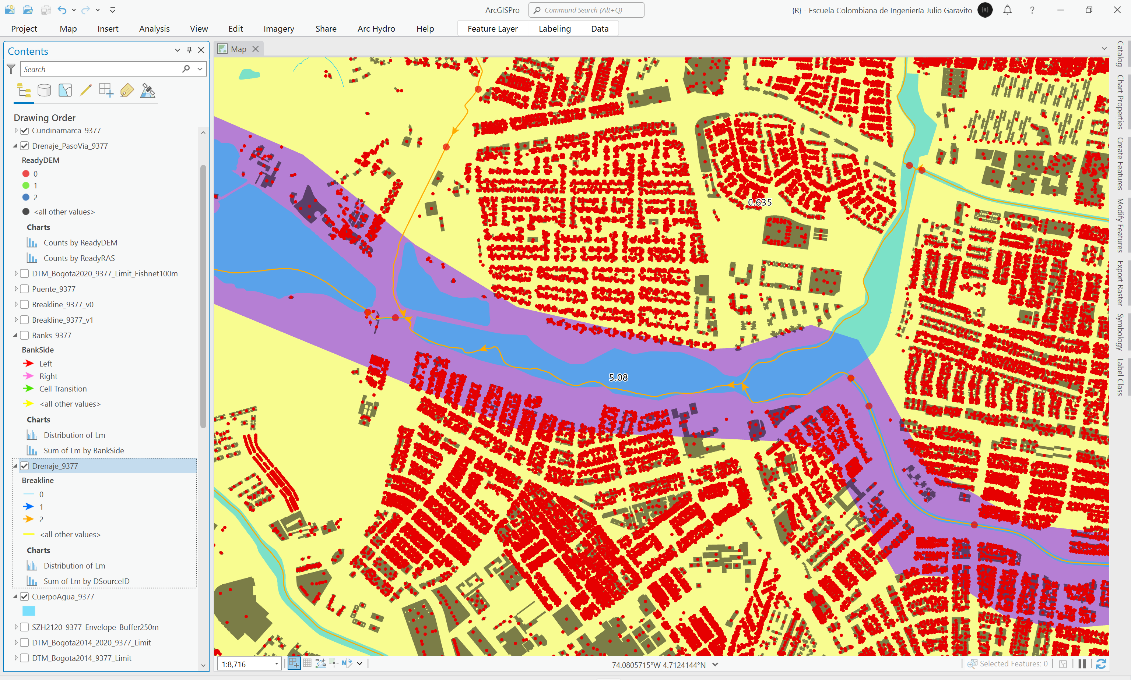Image resolution: width=1131 pixels, height=680 pixels.
Task: Check the DTM_Bogota2020_9377_Limit_Fishnet100m layer
Action: tap(25, 273)
